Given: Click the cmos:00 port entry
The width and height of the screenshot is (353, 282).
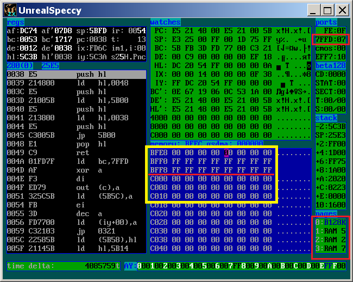Looking at the screenshot, I should [330, 48].
